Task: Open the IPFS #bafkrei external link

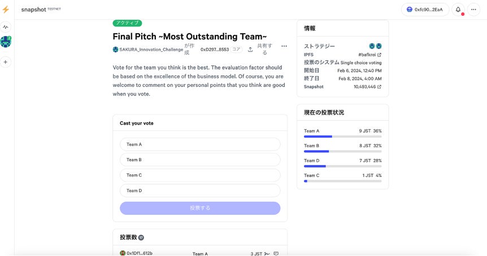Action: coord(370,55)
